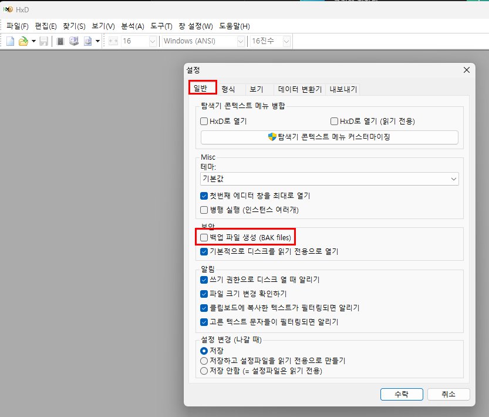Click the Open disk image icon

pyautogui.click(x=88, y=41)
